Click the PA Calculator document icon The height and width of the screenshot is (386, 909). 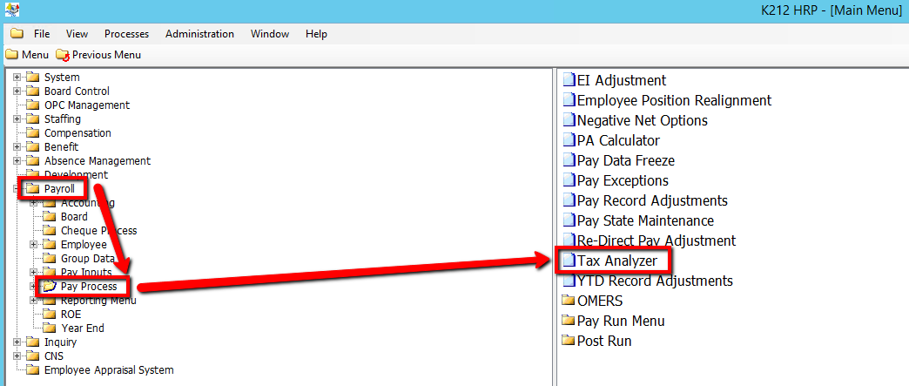[569, 140]
